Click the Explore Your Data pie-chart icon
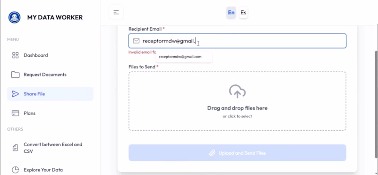378x175 pixels. pyautogui.click(x=15, y=170)
